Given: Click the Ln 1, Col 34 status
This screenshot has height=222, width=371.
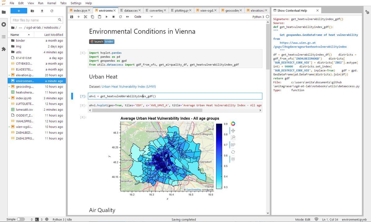Looking at the screenshot, I should (x=330, y=220).
